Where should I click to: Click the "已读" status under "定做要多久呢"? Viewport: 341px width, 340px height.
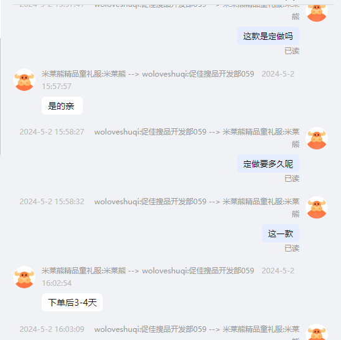(x=292, y=179)
